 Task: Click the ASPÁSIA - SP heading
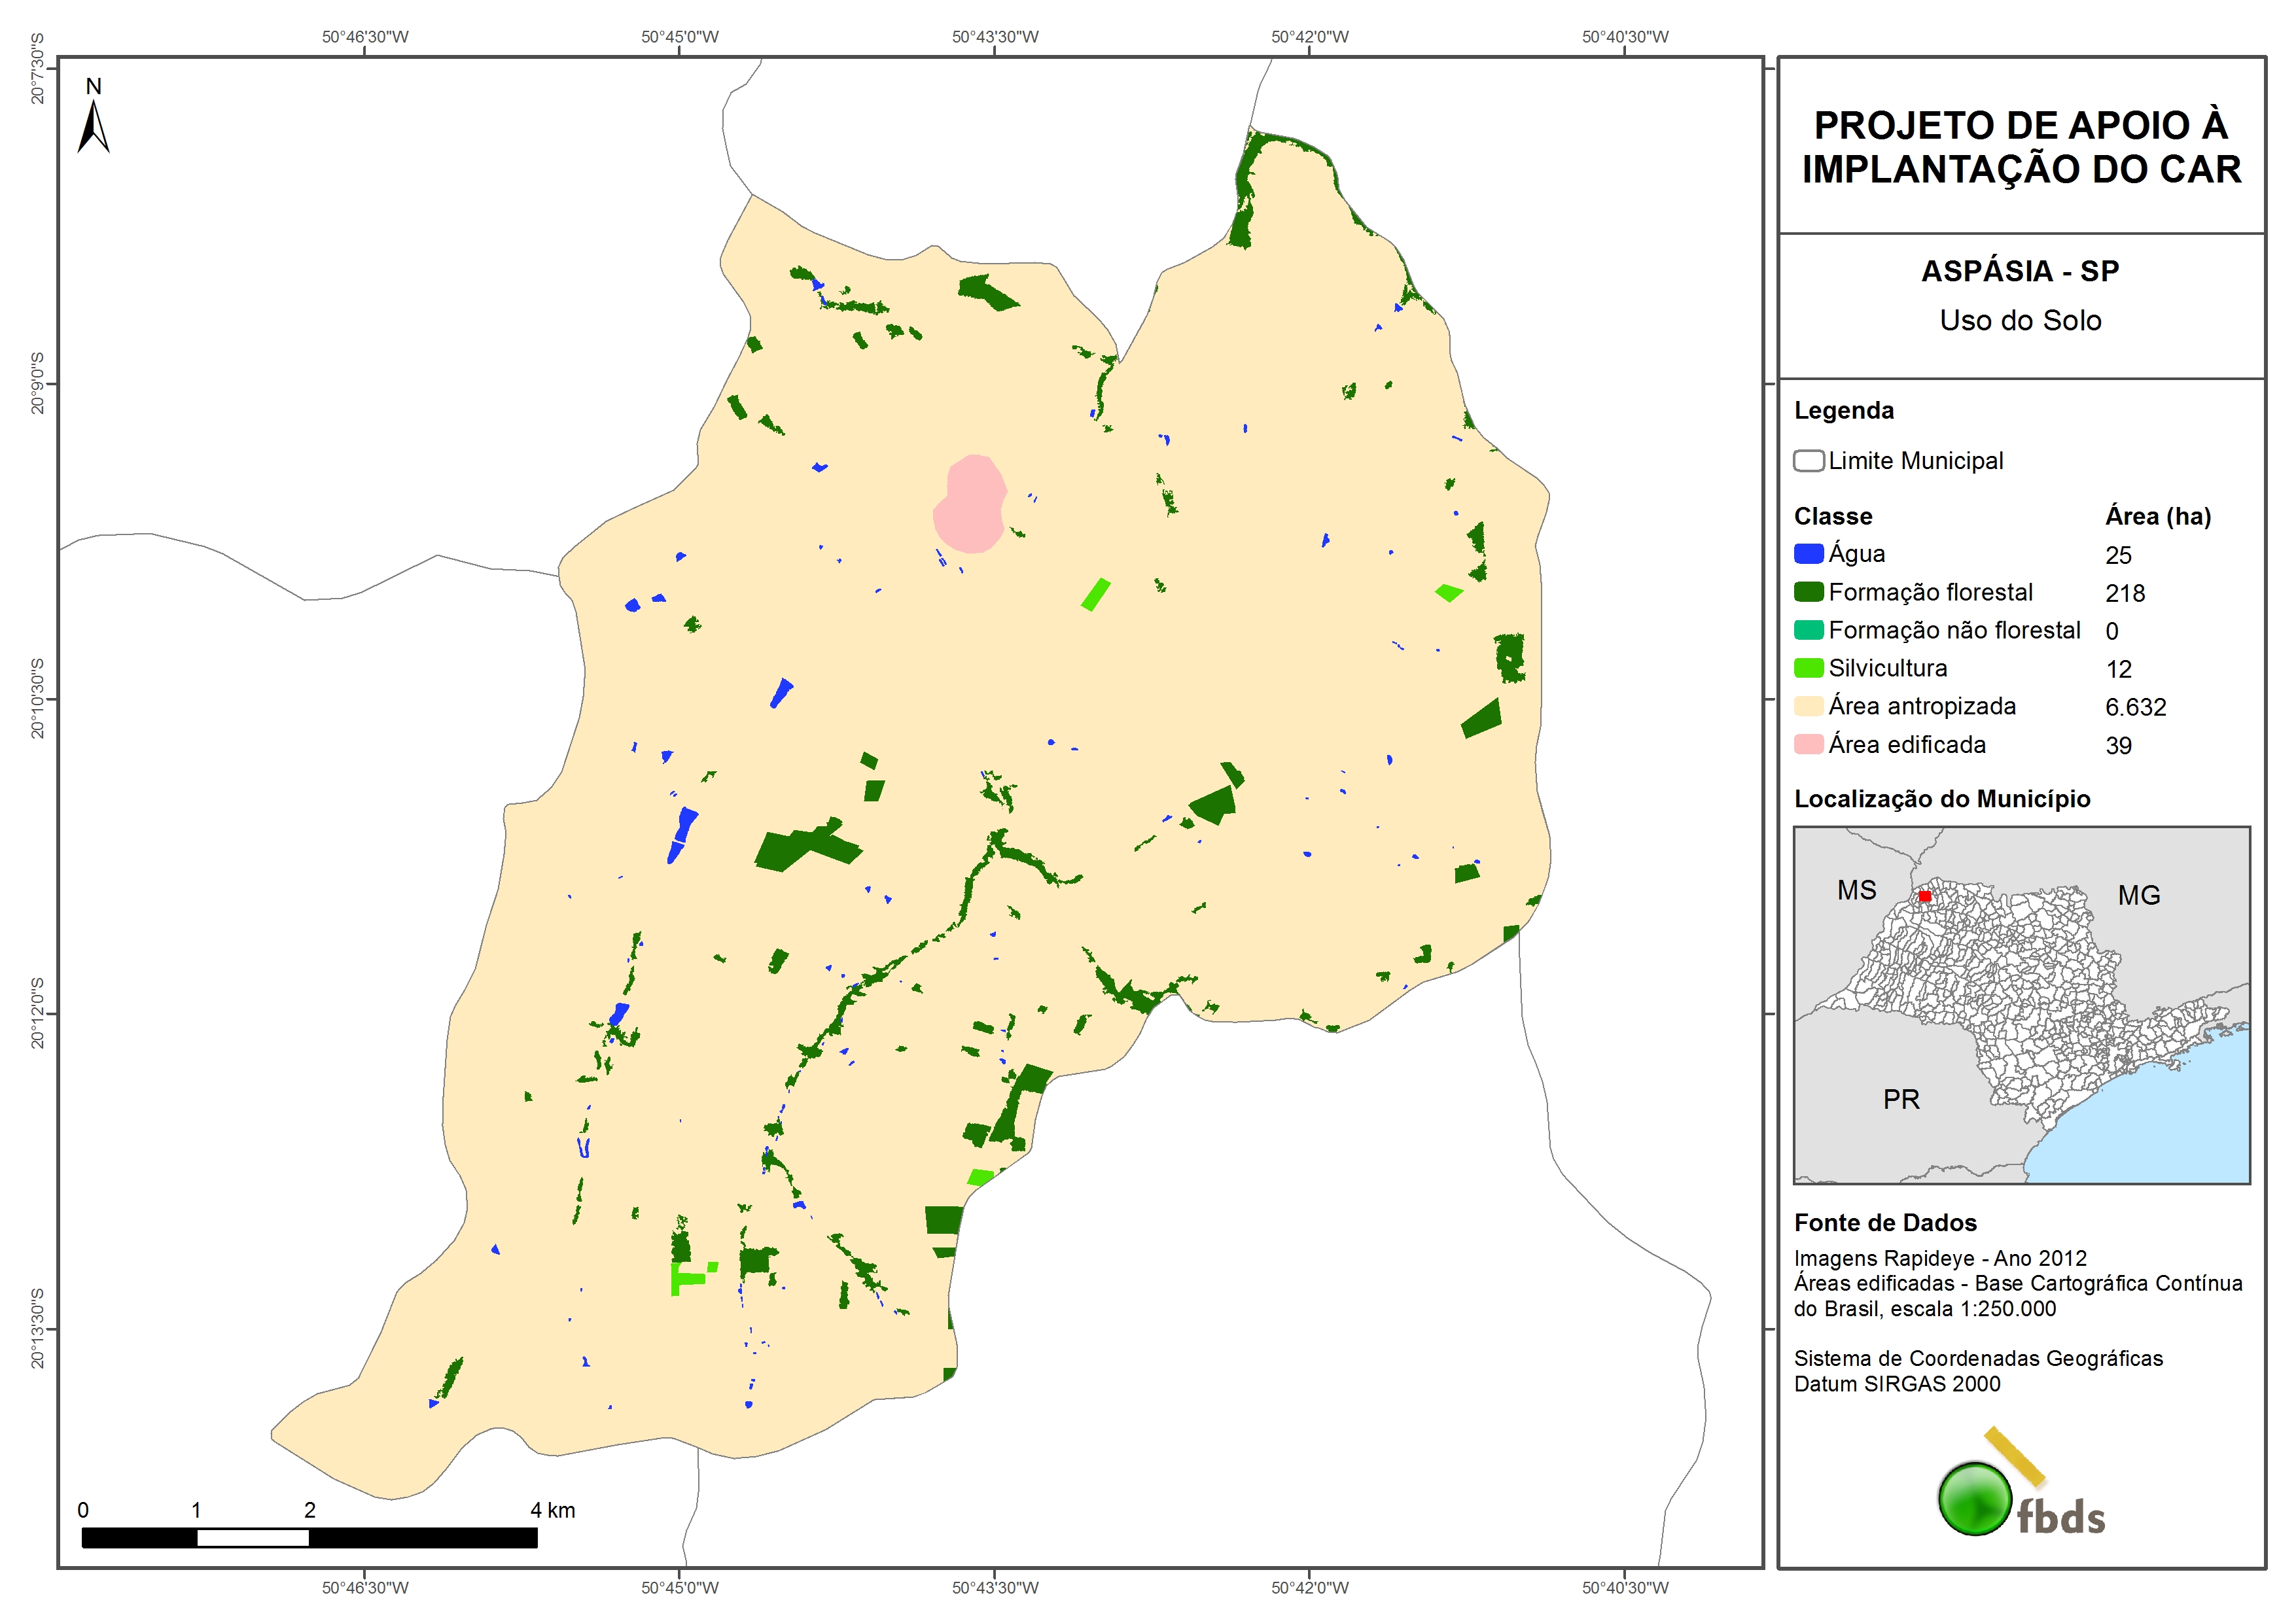pyautogui.click(x=2020, y=271)
